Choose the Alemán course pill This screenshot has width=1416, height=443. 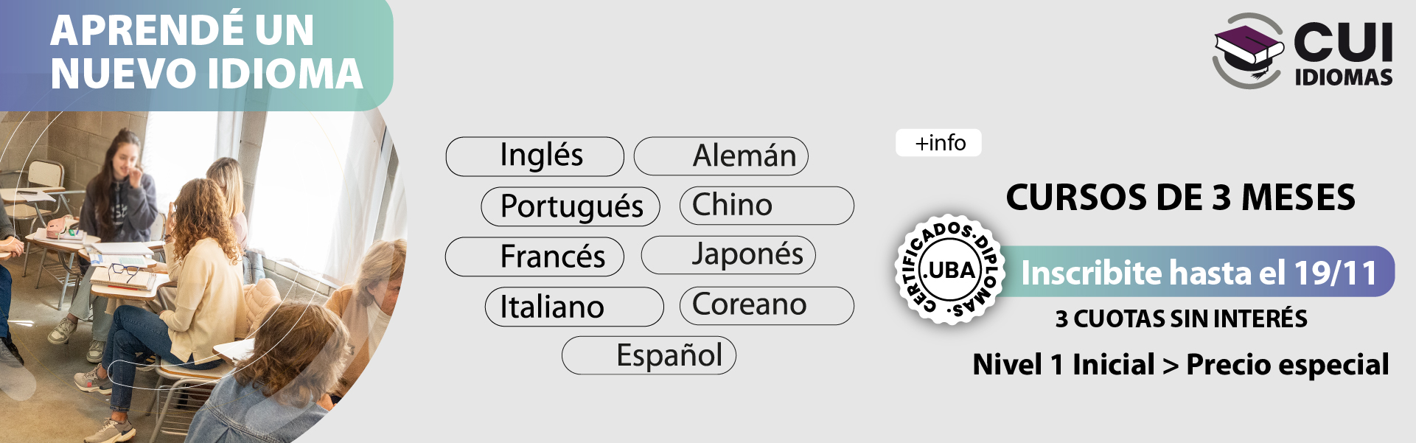(722, 156)
